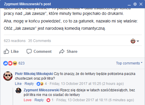Open the 35 Comments link
This screenshot has width=145, height=105.
coord(39,41)
